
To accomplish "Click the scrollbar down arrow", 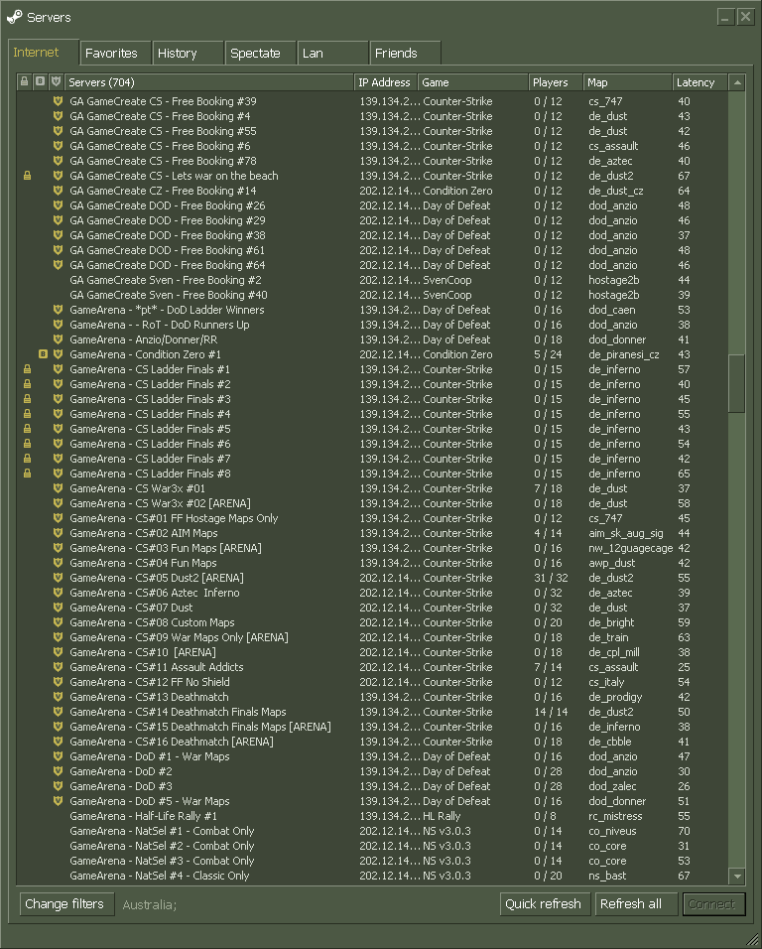I will [736, 876].
